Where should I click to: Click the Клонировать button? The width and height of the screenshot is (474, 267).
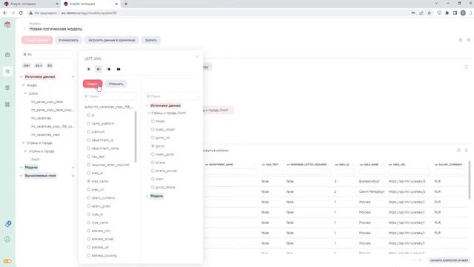coord(68,40)
